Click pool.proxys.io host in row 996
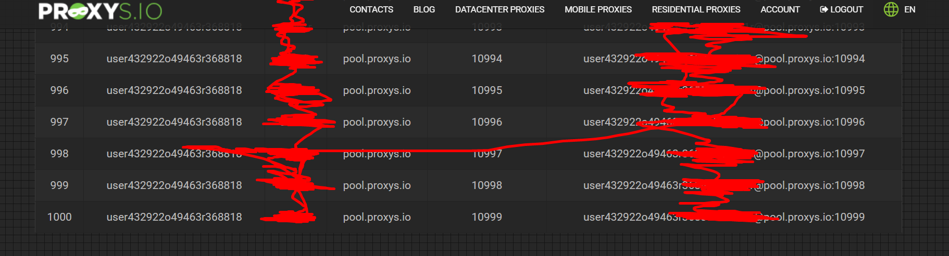 click(x=377, y=90)
